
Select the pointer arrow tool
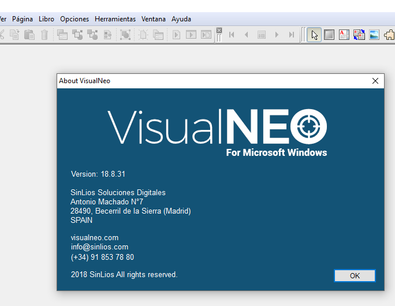314,35
